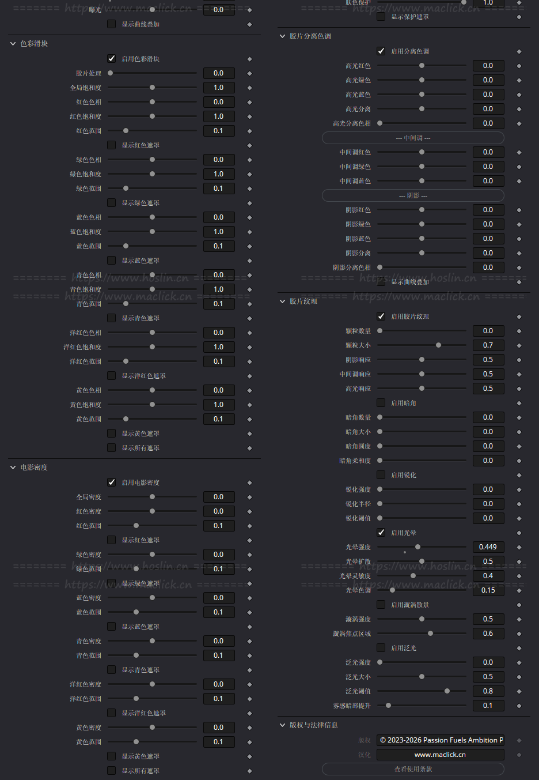The image size is (539, 780).
Task: Toggle keyframe on the 红色密度 row
Action: click(249, 511)
